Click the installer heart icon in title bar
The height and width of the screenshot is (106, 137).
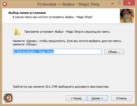[5, 4]
